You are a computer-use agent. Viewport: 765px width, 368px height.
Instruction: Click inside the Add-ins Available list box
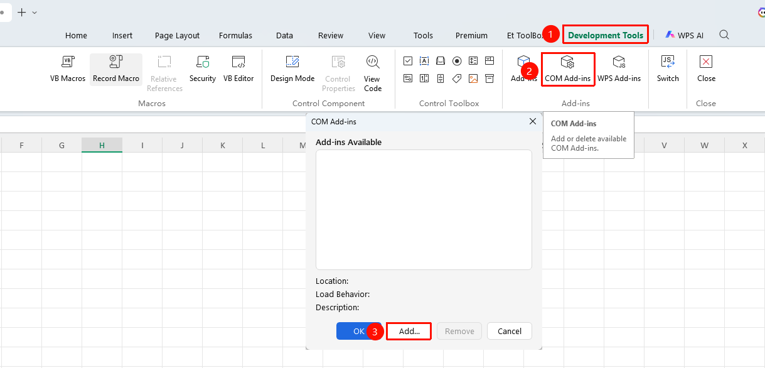[x=424, y=210]
